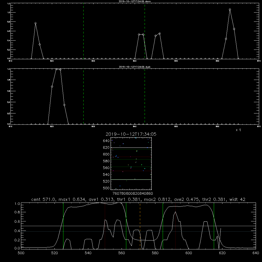Select dawn diamond near 0.43 left of tallest peak
The image size is (262, 262).
pyautogui.click(x=226, y=39)
